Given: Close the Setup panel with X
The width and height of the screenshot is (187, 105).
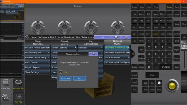Looking at the screenshot, I should point(126,37).
